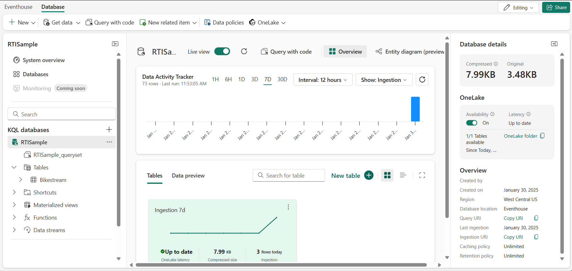The image size is (572, 271).
Task: Expand tables section to full screen
Action: pyautogui.click(x=422, y=175)
